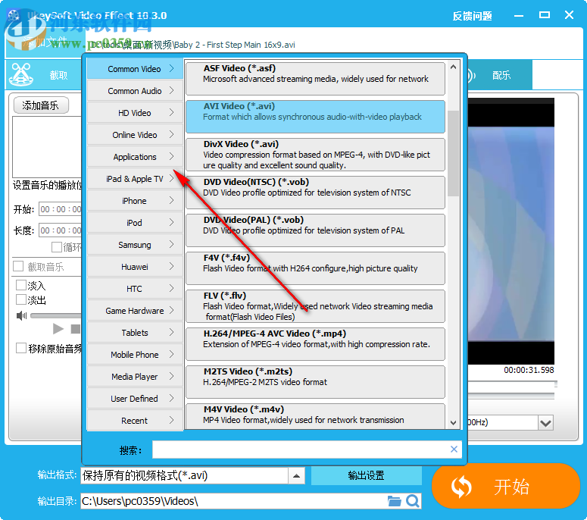Image resolution: width=587 pixels, height=520 pixels.
Task: Minimize the UkeySoft window
Action: 519,16
